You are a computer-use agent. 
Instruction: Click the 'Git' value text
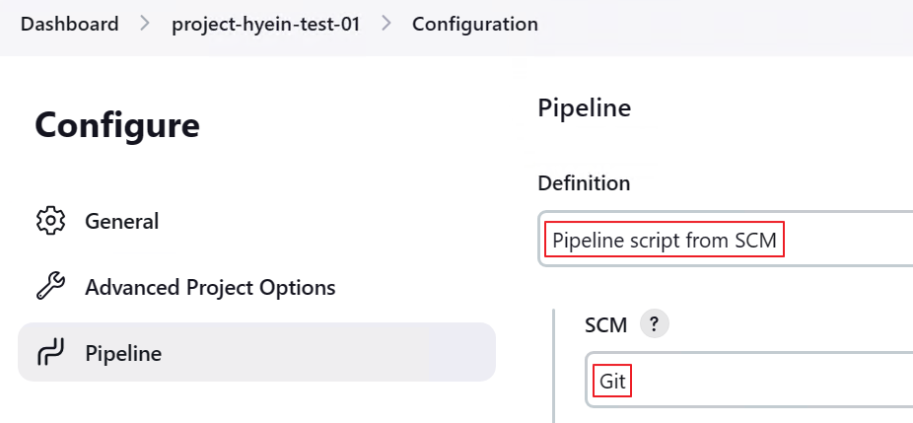click(x=612, y=381)
